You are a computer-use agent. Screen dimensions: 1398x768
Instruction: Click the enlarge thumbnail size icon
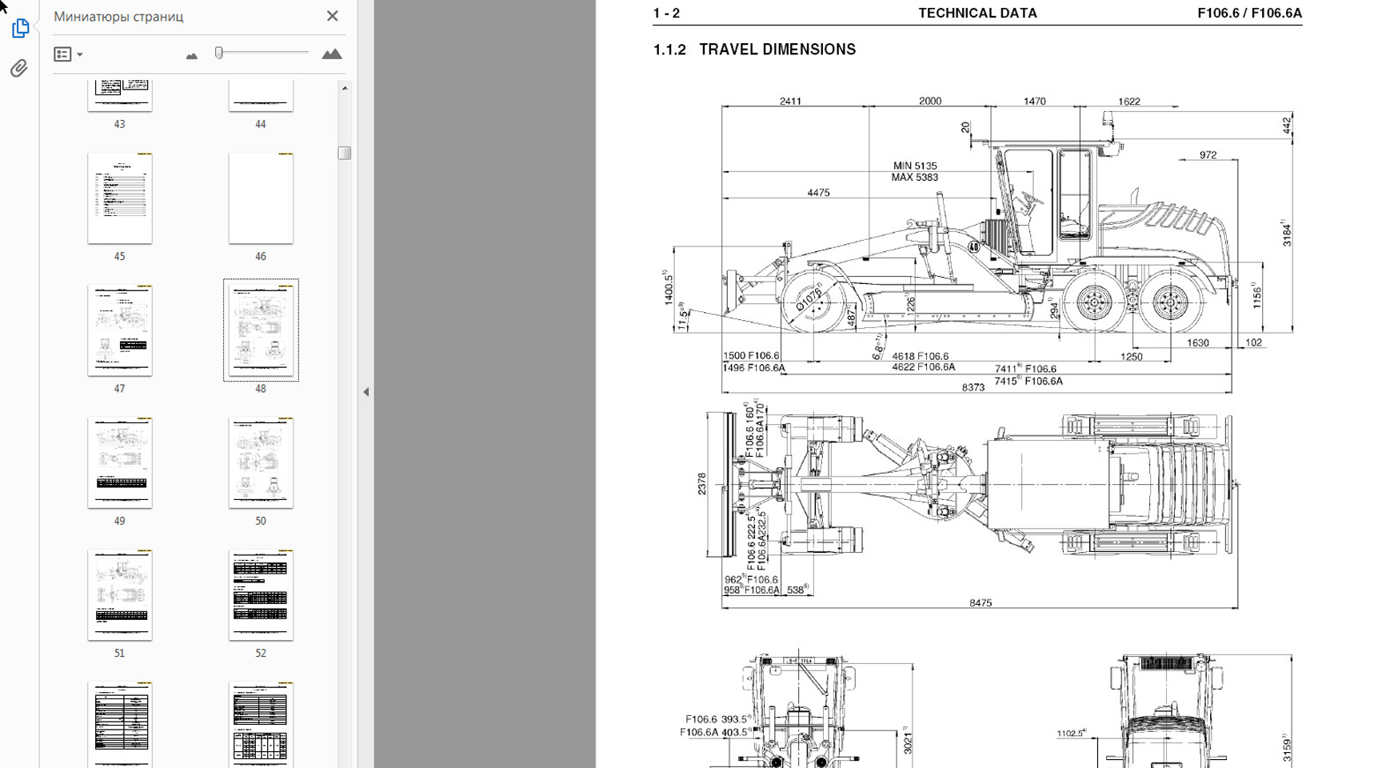tap(331, 54)
